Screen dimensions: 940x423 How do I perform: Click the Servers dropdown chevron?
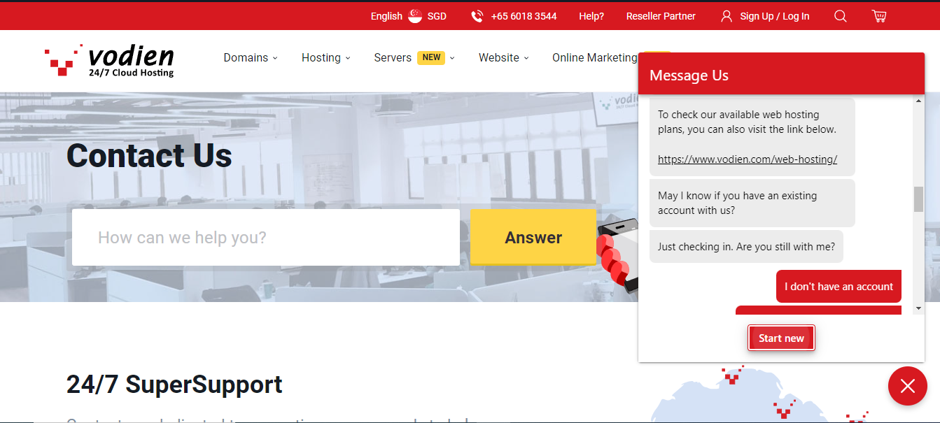[452, 58]
